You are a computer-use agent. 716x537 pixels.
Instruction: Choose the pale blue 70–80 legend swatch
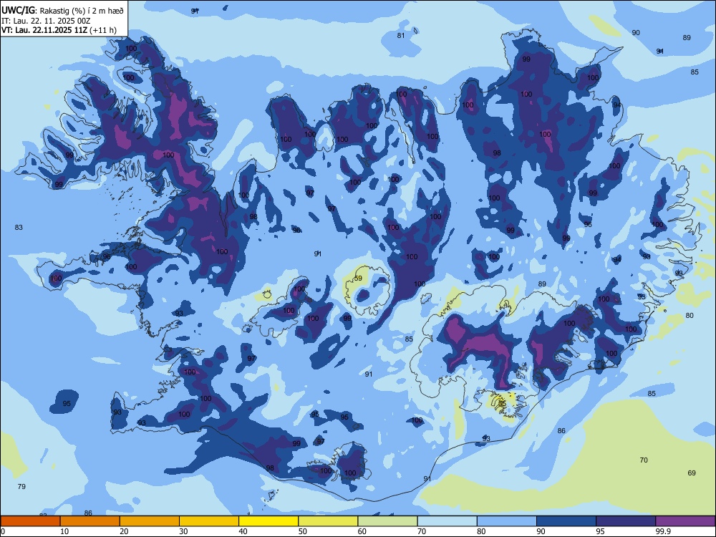click(x=447, y=521)
